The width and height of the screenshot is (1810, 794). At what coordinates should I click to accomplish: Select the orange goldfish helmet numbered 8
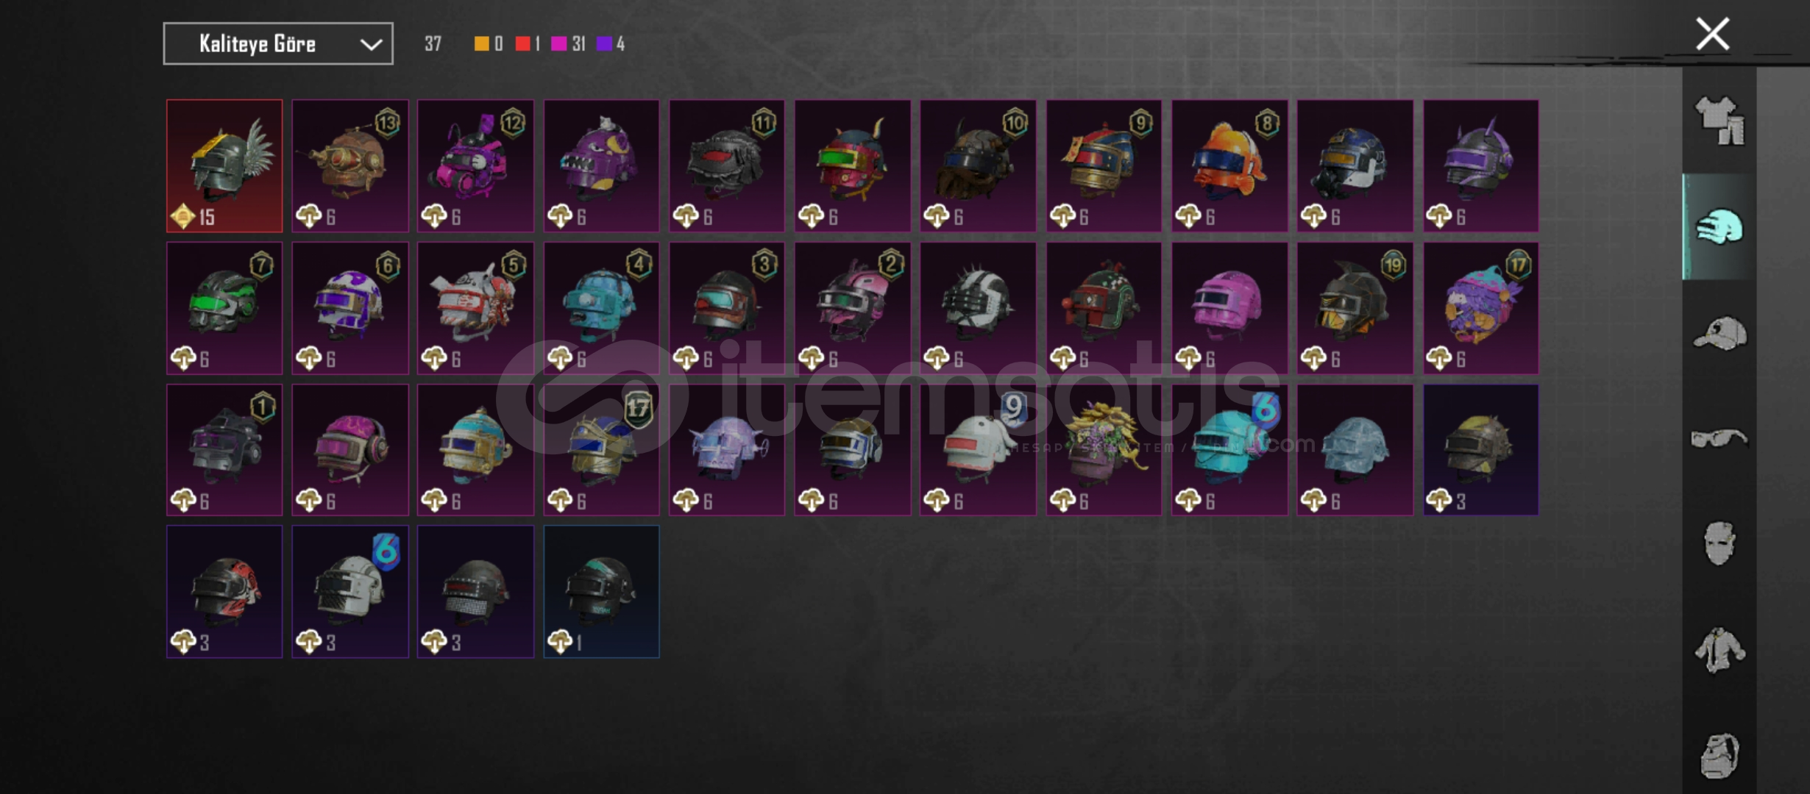coord(1229,166)
